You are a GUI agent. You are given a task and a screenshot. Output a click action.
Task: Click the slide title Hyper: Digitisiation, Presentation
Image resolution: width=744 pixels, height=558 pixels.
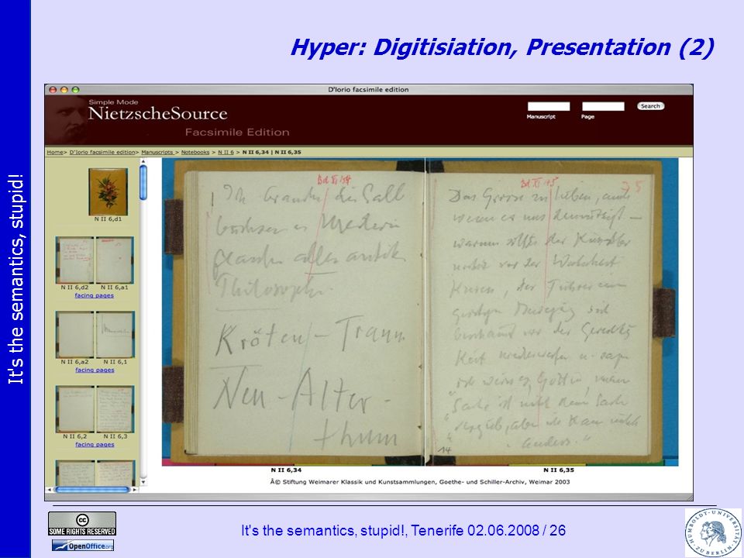point(502,48)
